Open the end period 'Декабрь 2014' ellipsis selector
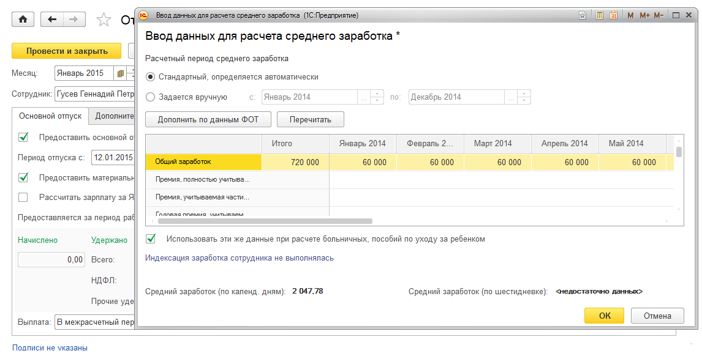This screenshot has height=356, width=702. point(511,97)
